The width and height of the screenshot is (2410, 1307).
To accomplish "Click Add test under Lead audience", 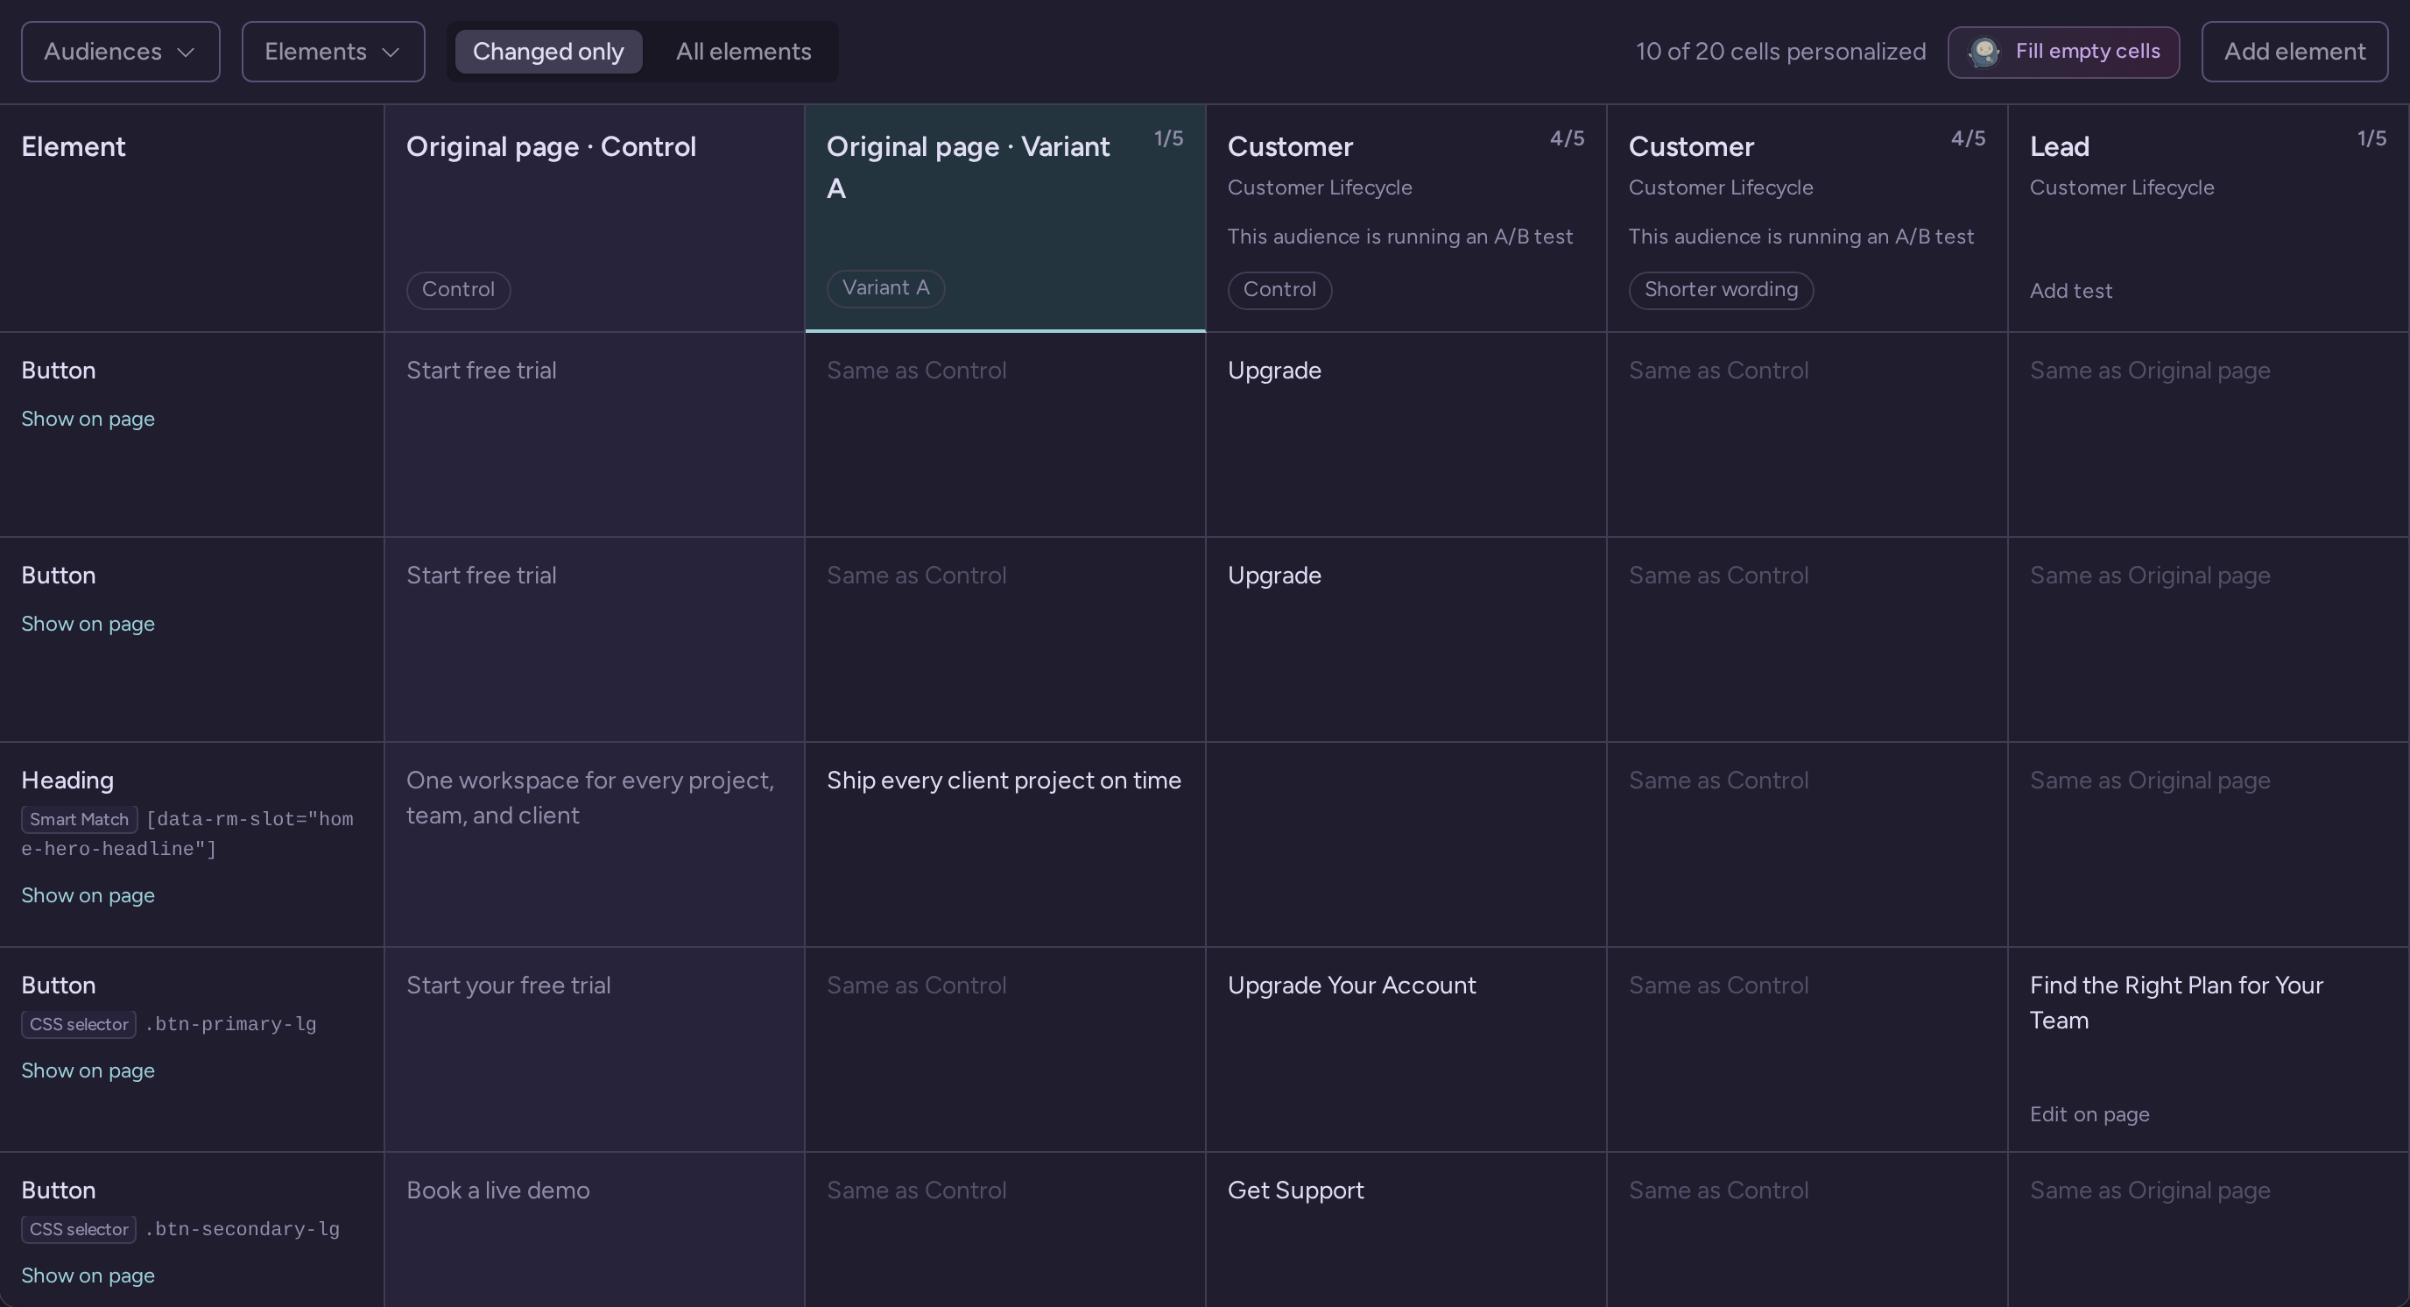I will [x=2071, y=291].
